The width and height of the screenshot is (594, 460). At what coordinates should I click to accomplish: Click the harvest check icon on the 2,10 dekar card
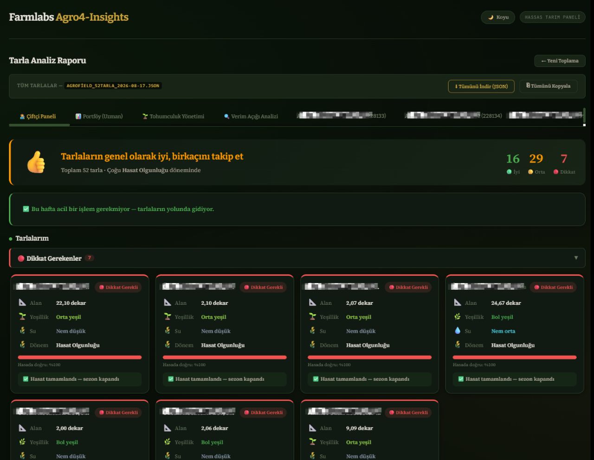point(171,379)
